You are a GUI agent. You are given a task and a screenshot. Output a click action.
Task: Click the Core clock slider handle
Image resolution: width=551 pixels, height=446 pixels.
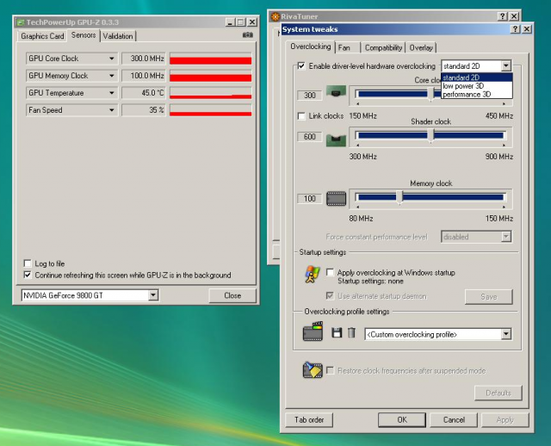tap(430, 94)
